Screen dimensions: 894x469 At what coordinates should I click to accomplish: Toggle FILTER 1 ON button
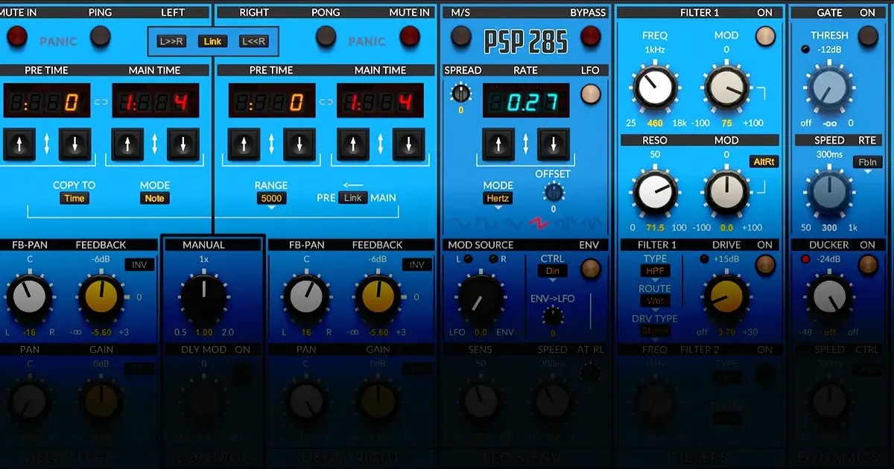point(765,36)
